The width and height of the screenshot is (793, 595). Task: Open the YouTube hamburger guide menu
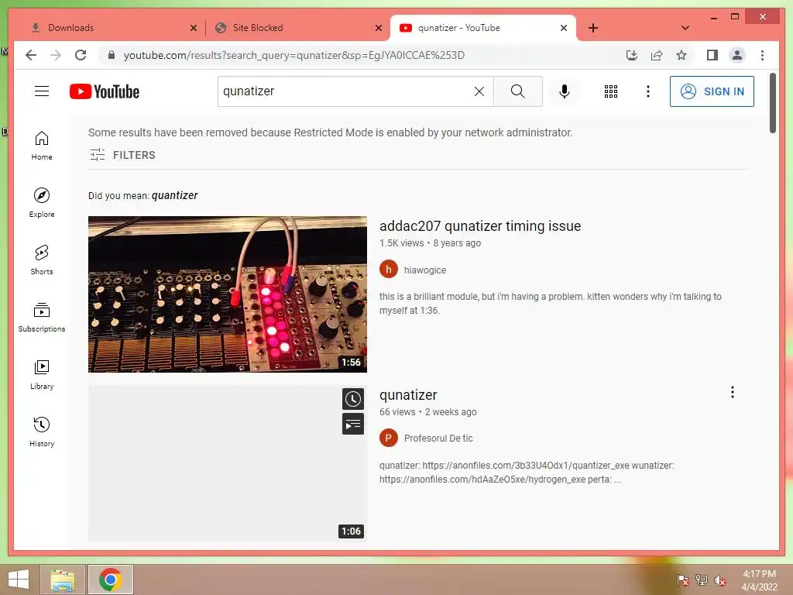42,91
